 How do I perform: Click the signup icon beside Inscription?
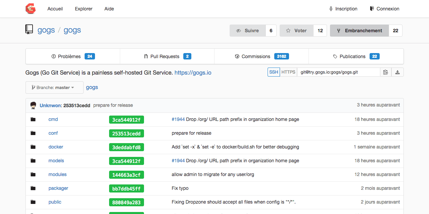[331, 9]
